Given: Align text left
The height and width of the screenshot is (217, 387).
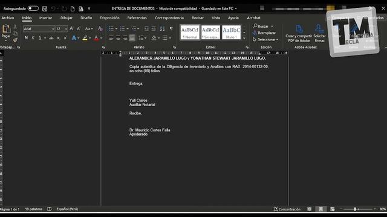Looking at the screenshot, I should pyautogui.click(x=111, y=38).
